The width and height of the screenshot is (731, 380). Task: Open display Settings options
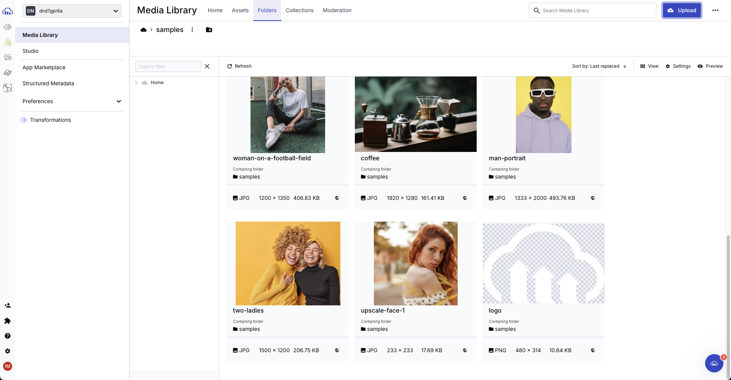678,66
